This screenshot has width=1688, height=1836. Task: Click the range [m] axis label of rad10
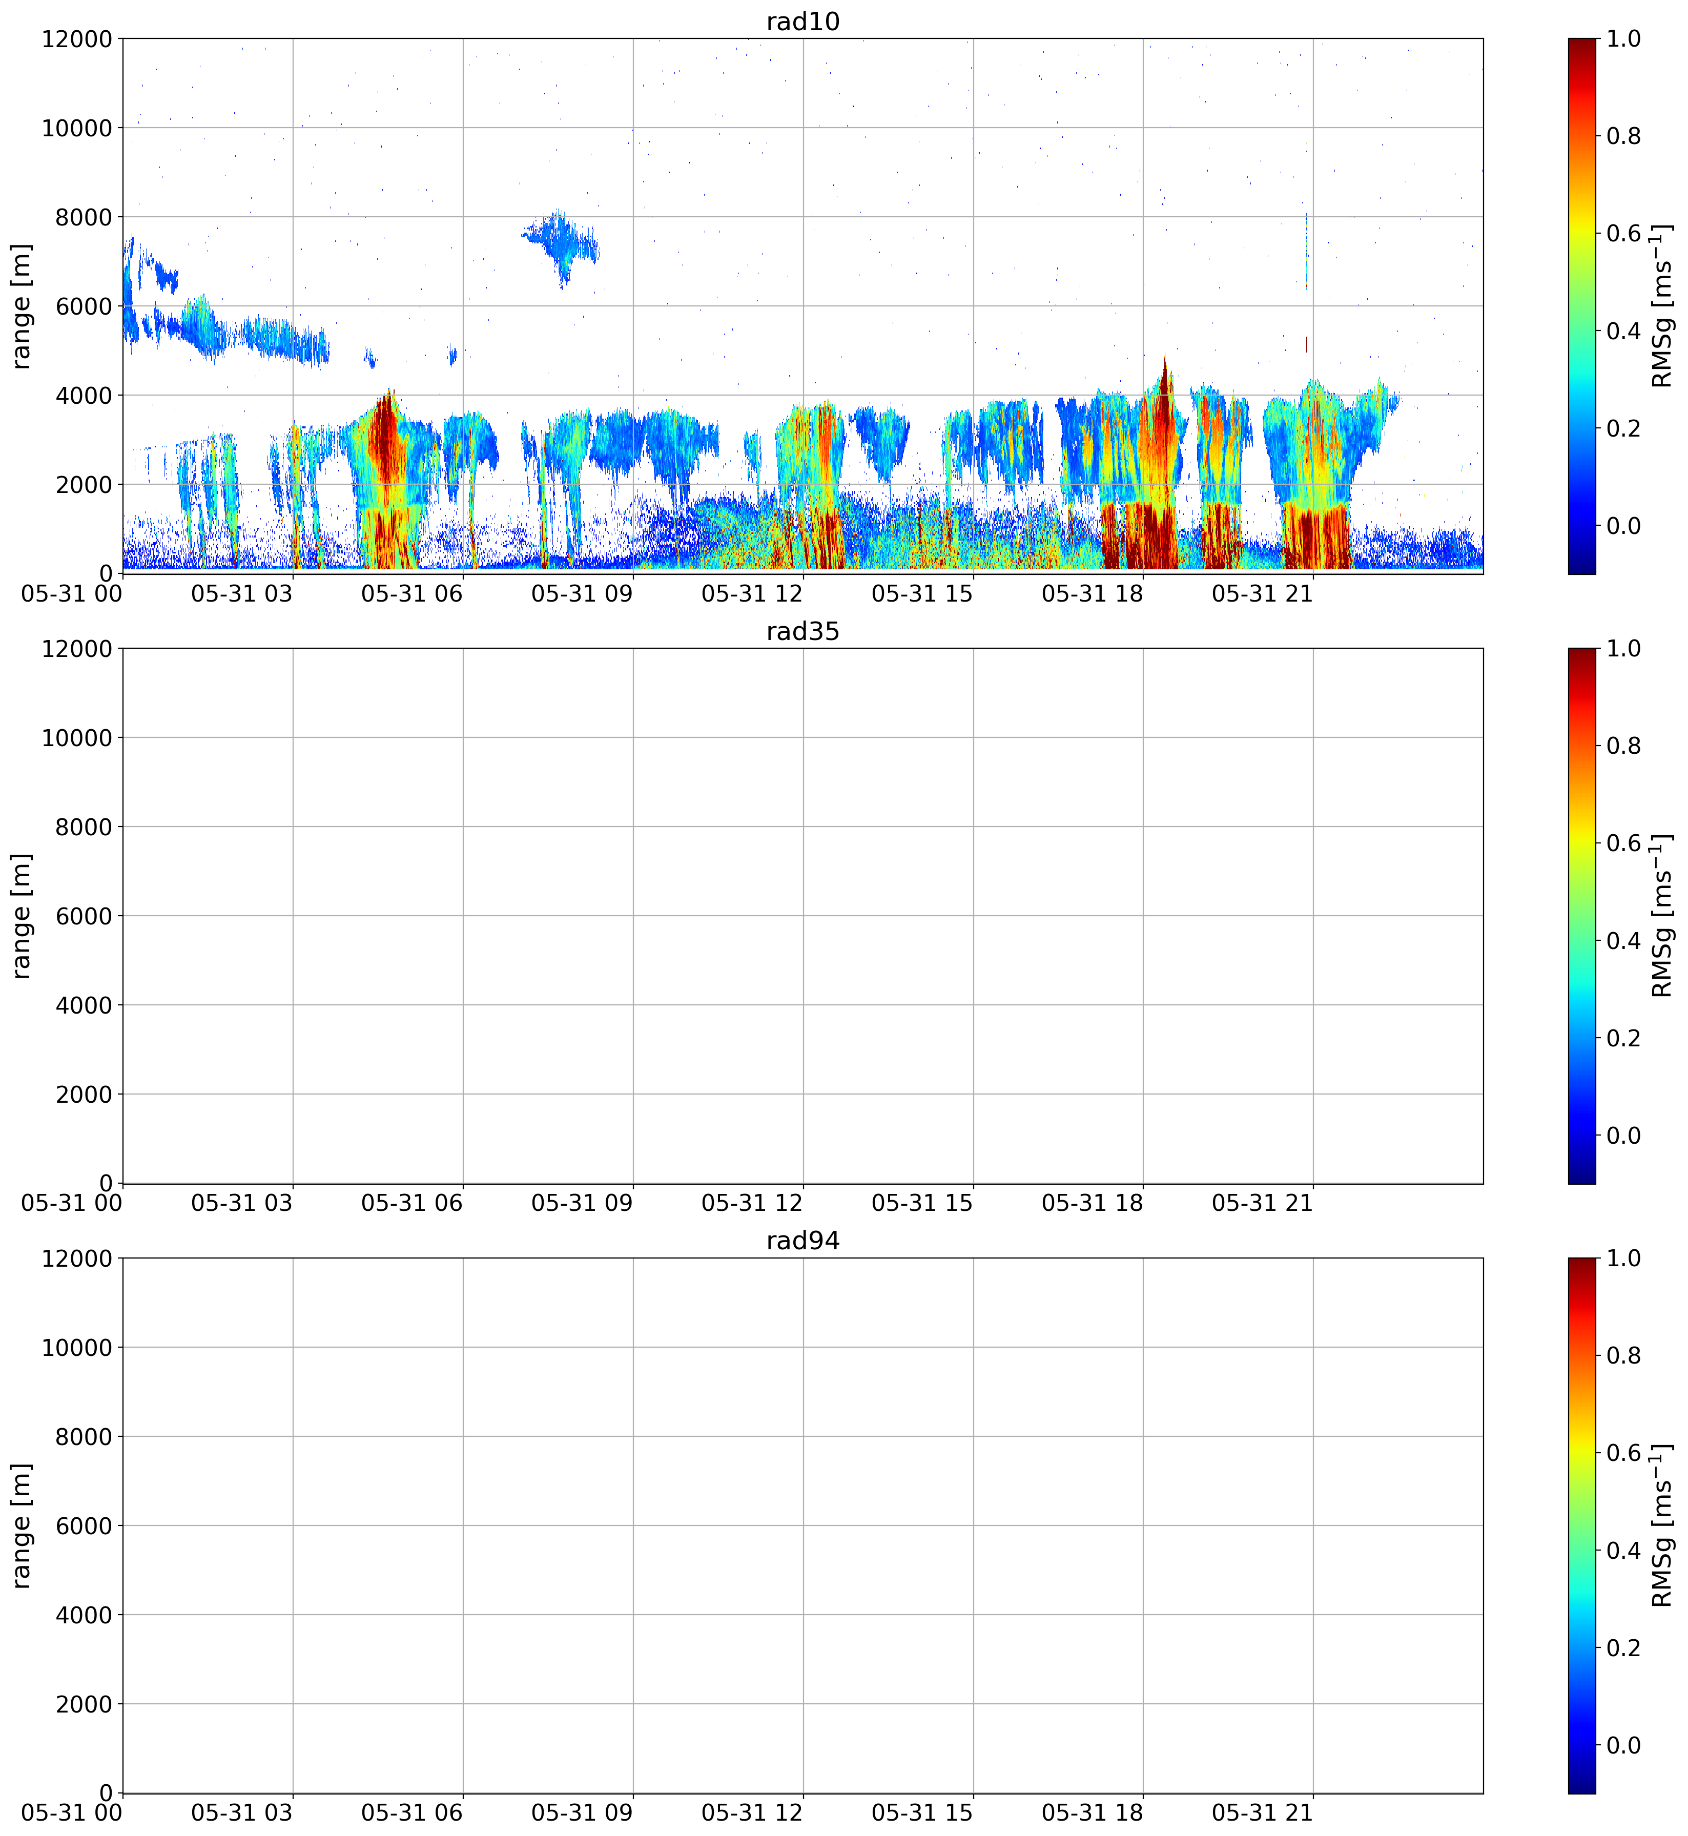22,306
